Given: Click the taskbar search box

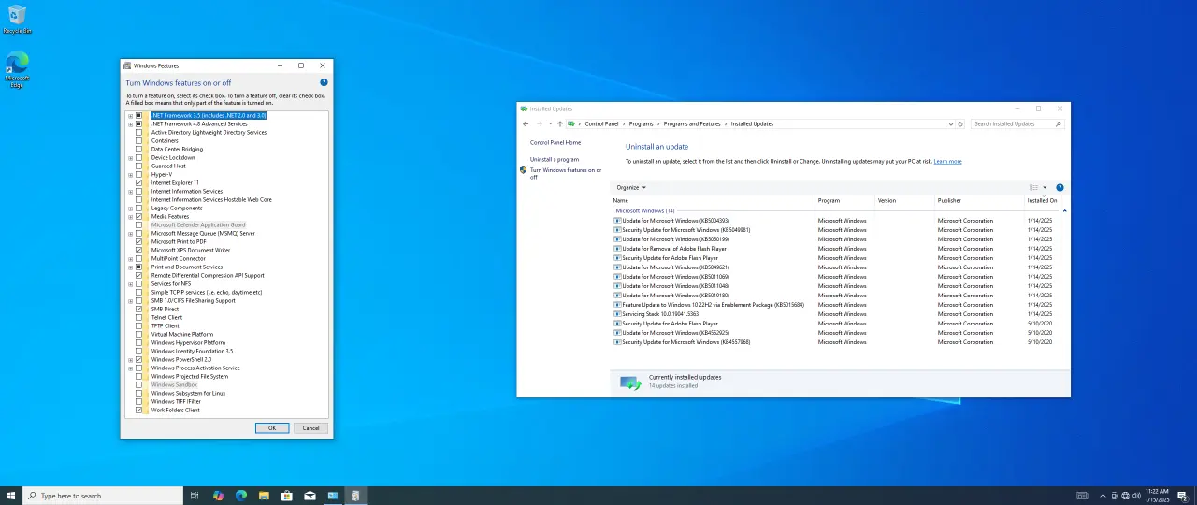Looking at the screenshot, I should pos(103,496).
